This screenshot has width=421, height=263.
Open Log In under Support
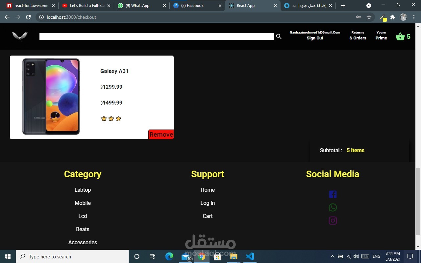click(x=208, y=203)
